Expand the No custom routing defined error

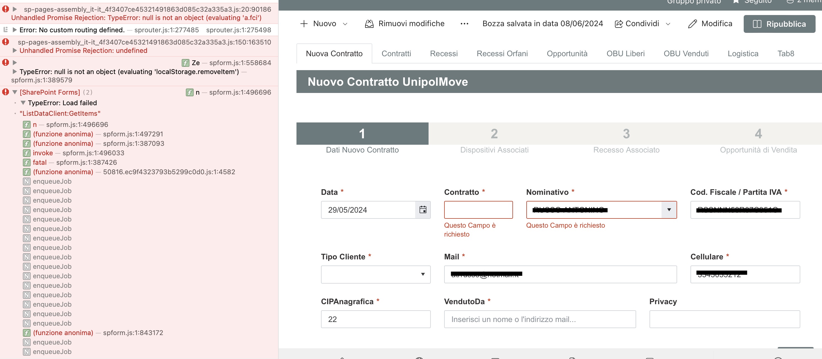14,30
